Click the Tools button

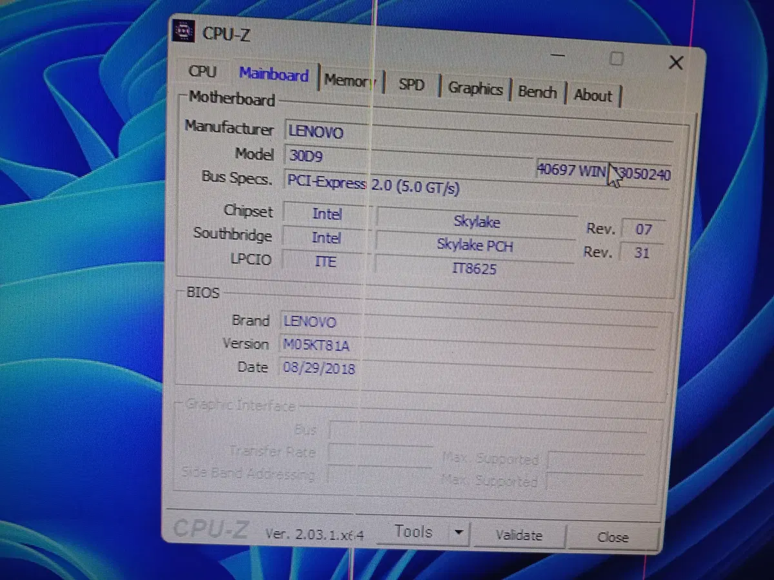coord(413,532)
